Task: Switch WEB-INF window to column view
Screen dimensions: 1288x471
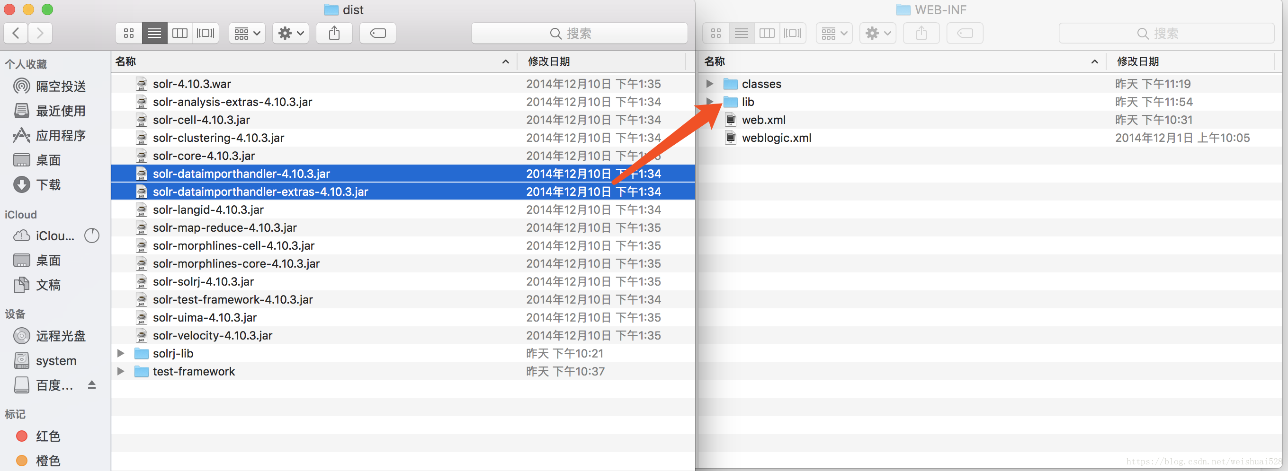Action: 767,34
